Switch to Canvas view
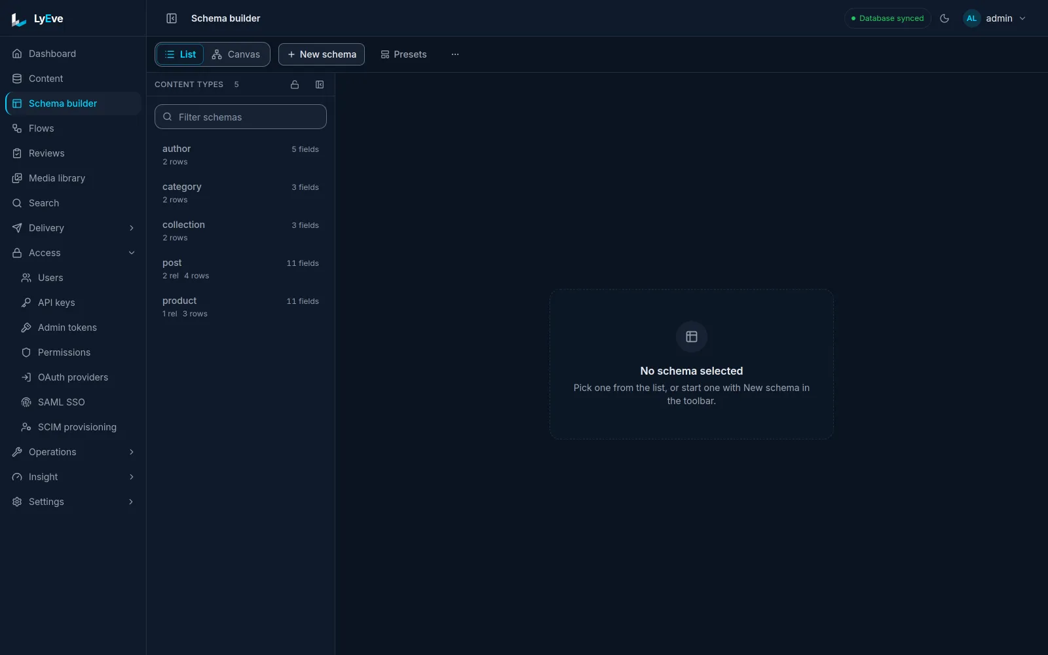The image size is (1048, 655). click(x=236, y=54)
